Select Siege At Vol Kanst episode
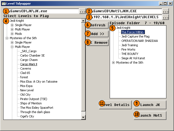 click(x=133, y=58)
